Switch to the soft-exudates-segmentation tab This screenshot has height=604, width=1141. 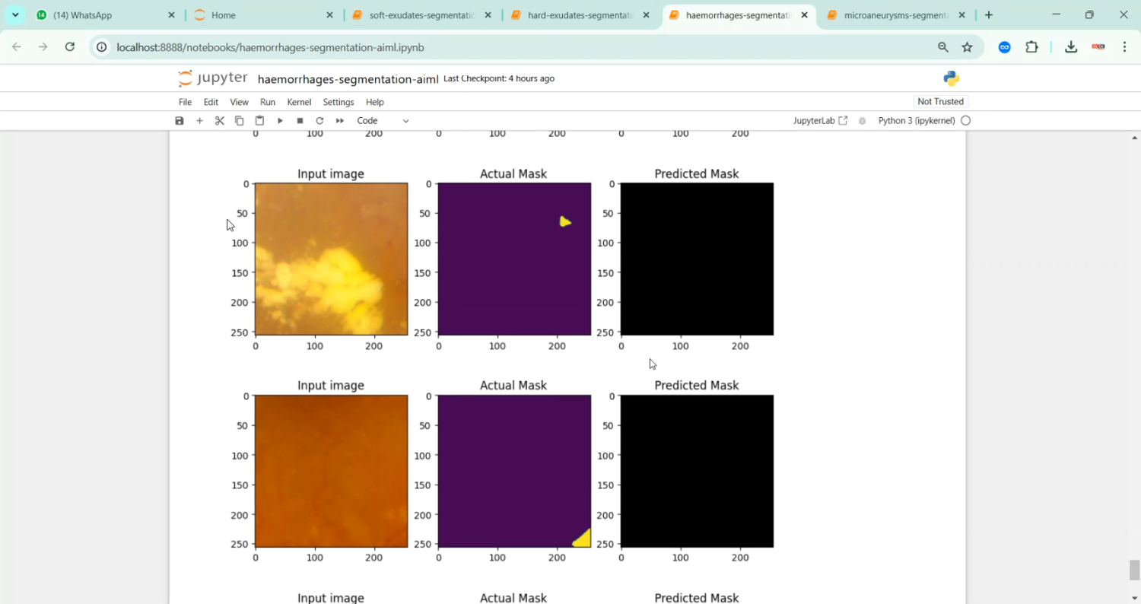tap(418, 14)
